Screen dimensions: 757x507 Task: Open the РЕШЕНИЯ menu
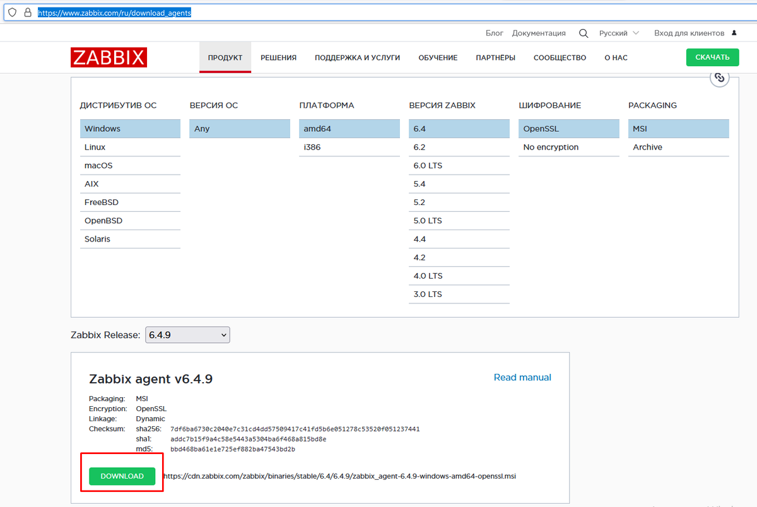click(x=278, y=57)
